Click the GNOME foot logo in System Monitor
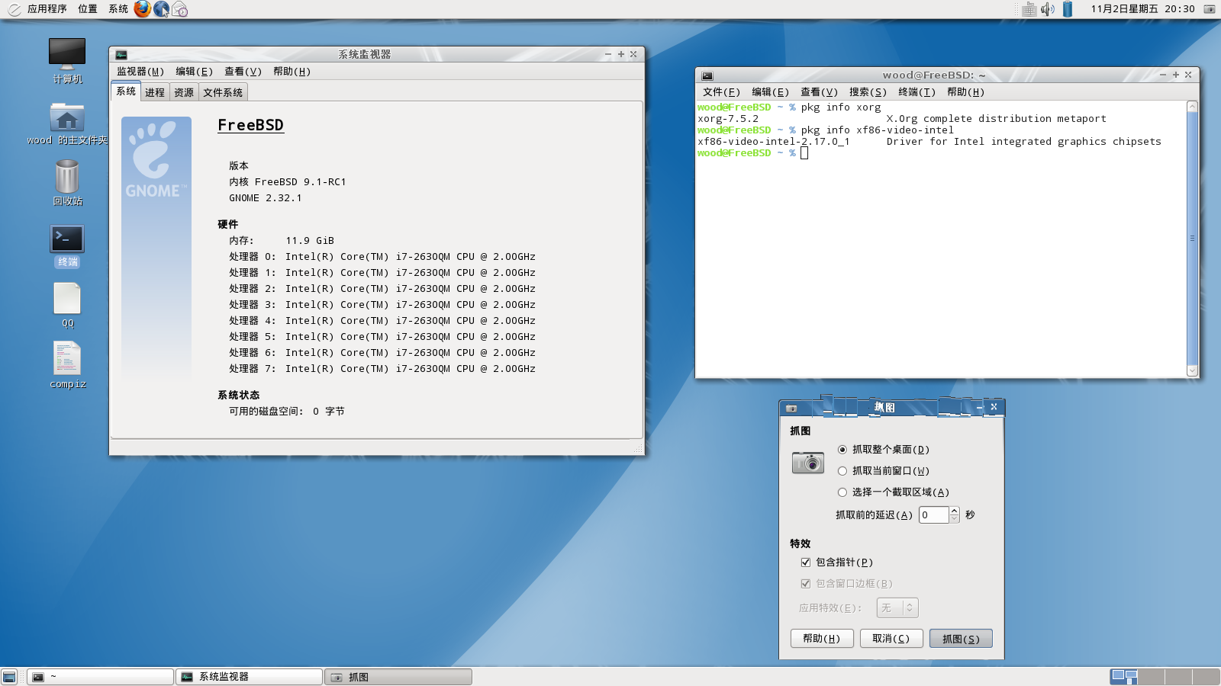 pyautogui.click(x=156, y=160)
